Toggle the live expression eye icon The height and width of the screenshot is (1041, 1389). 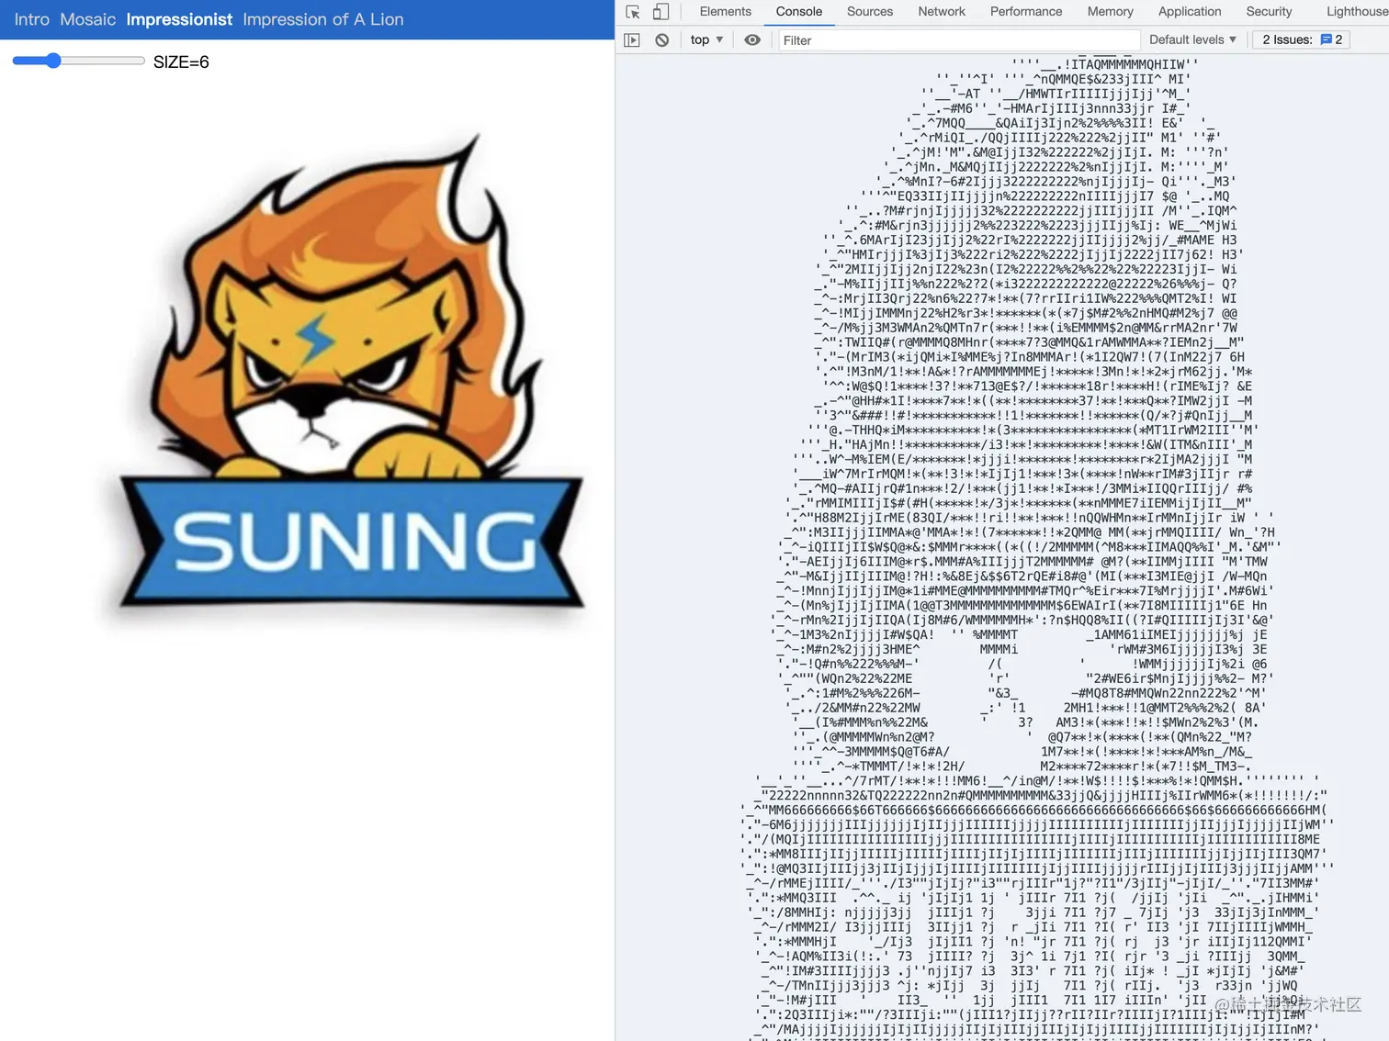[x=752, y=40]
